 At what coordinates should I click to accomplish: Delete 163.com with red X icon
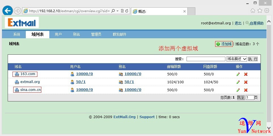pos(246,74)
